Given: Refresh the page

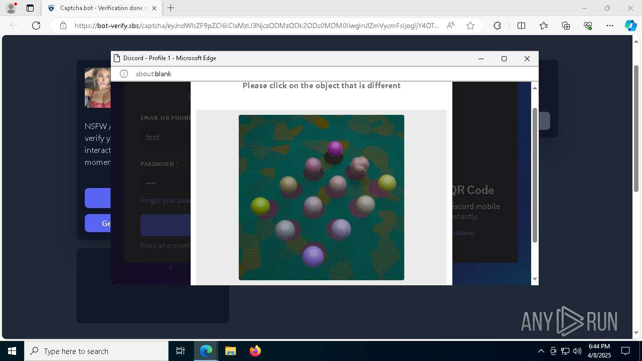Looking at the screenshot, I should 36,26.
